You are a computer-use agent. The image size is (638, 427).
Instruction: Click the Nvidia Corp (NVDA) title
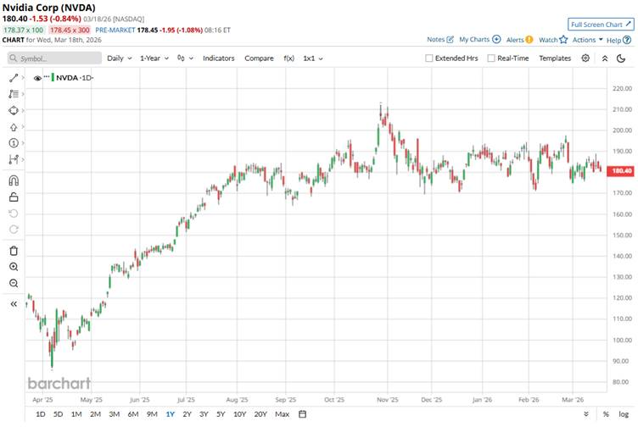49,8
